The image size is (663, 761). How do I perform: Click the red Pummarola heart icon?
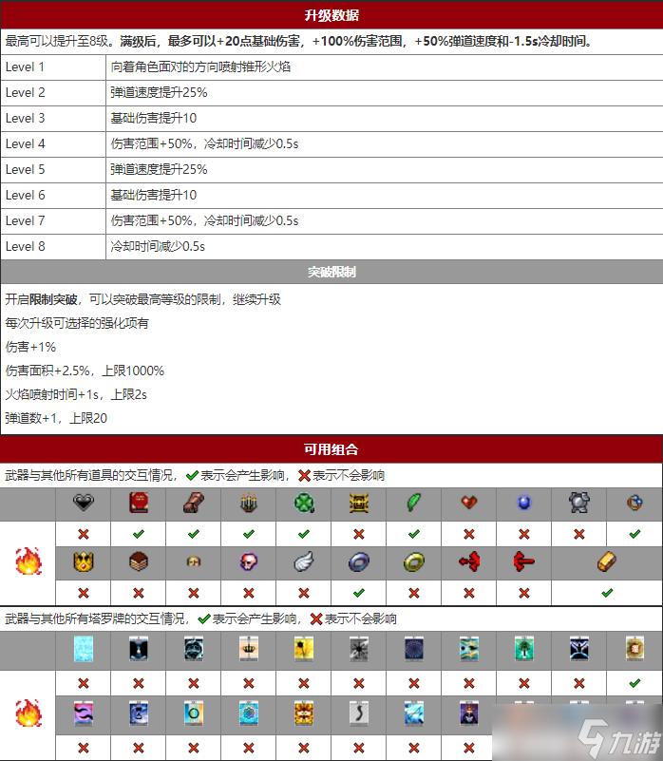coord(469,503)
